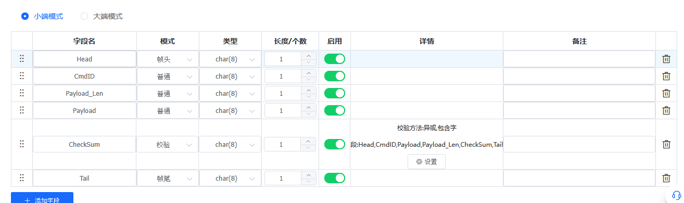Click the 长度/个数 column header
The image size is (684, 203).
pyautogui.click(x=290, y=41)
